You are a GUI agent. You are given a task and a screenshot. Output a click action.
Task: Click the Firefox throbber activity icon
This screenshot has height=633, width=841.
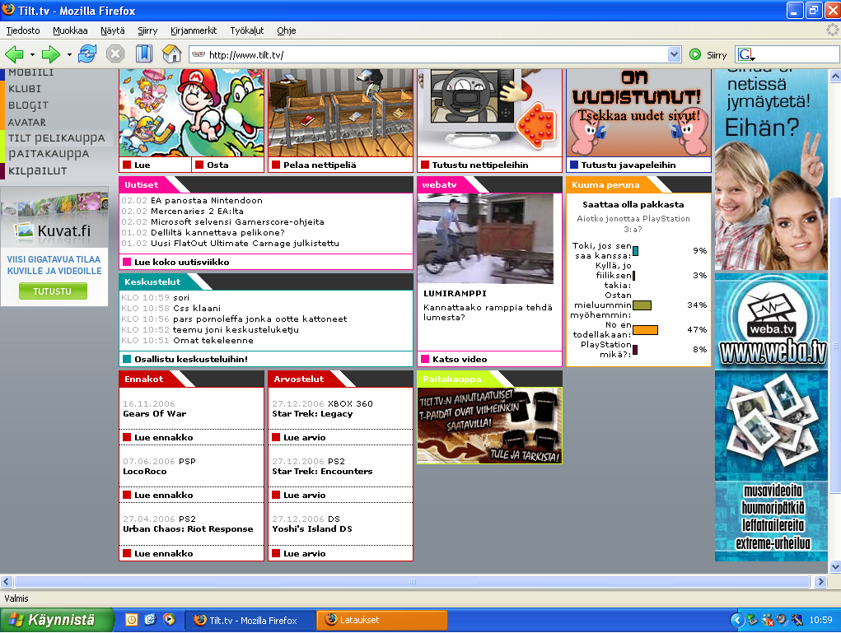[832, 30]
